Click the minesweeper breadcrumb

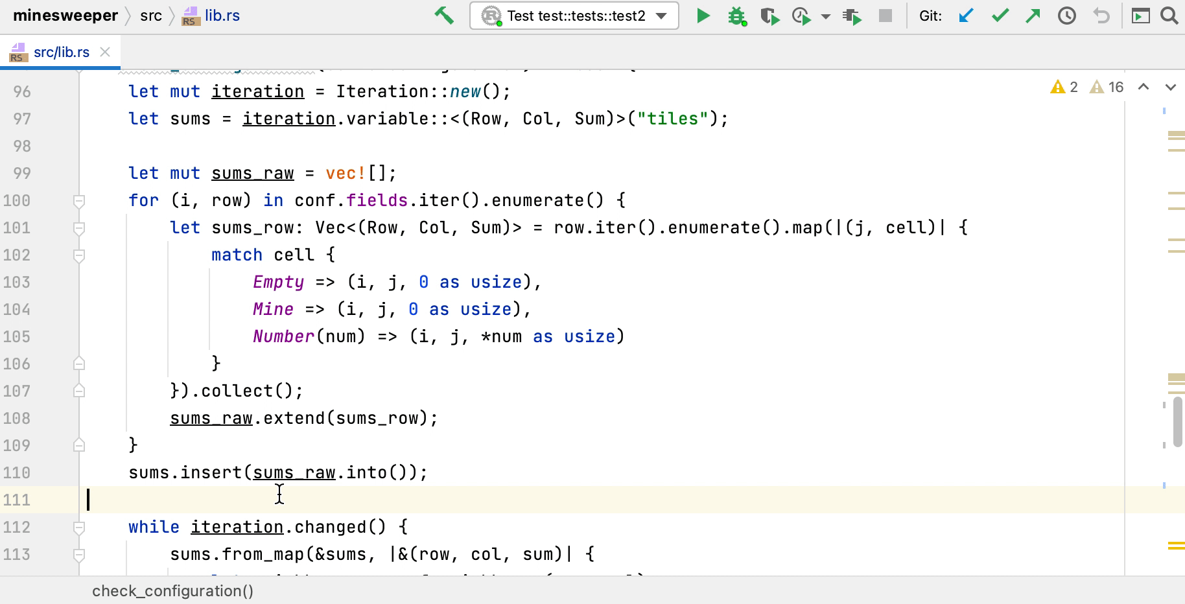click(x=65, y=16)
